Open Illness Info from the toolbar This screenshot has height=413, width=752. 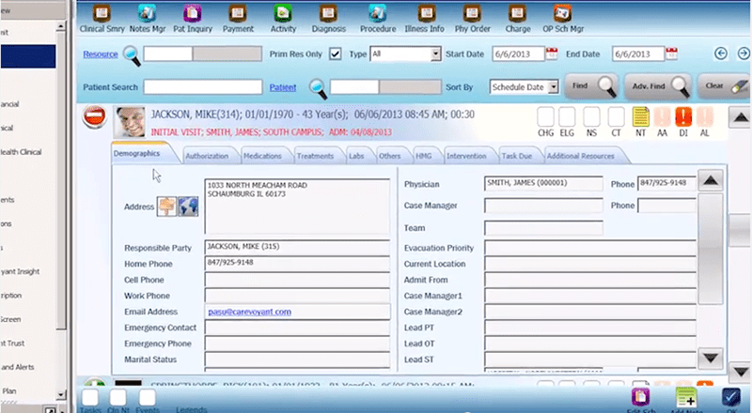click(426, 13)
